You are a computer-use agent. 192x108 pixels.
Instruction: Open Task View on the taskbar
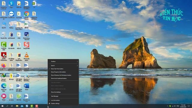pyautogui.click(x=12, y=106)
